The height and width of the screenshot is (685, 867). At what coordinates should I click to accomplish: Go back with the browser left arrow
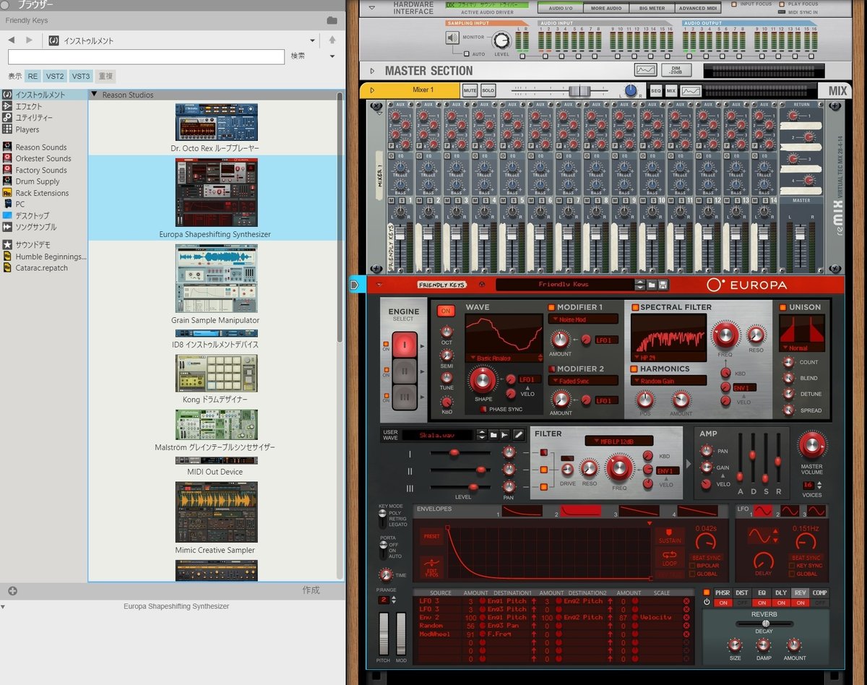[12, 40]
